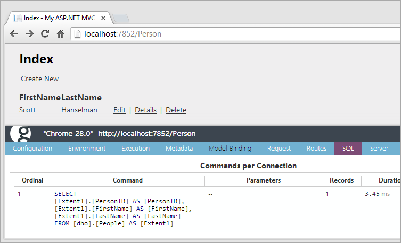This screenshot has height=243, width=401.
Task: Click the Parameters column header
Action: 264,180
